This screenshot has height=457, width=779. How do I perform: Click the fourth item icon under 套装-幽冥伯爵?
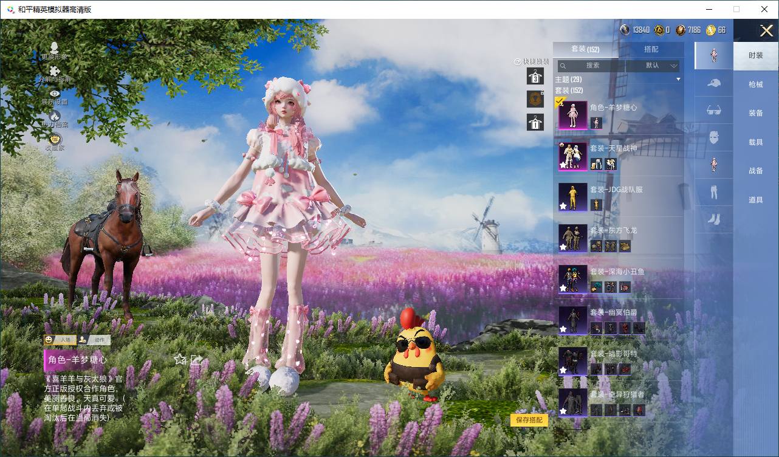(x=639, y=328)
